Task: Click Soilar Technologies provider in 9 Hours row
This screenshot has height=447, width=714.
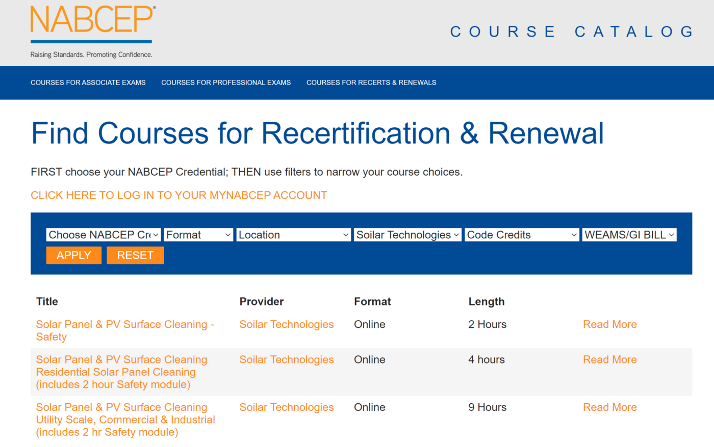Action: 287,407
